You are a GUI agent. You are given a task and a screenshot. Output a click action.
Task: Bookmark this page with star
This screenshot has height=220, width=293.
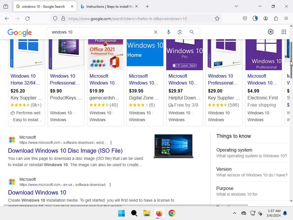[x=217, y=19]
